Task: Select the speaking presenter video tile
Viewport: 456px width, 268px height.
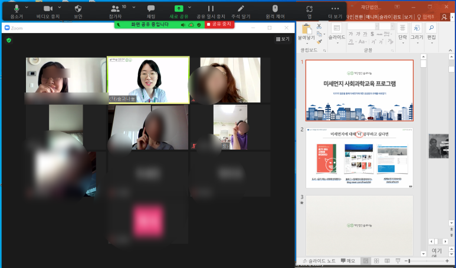Action: click(x=148, y=80)
